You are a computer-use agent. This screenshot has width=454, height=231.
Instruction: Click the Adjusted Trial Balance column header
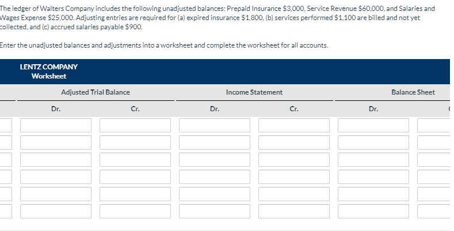click(x=96, y=92)
